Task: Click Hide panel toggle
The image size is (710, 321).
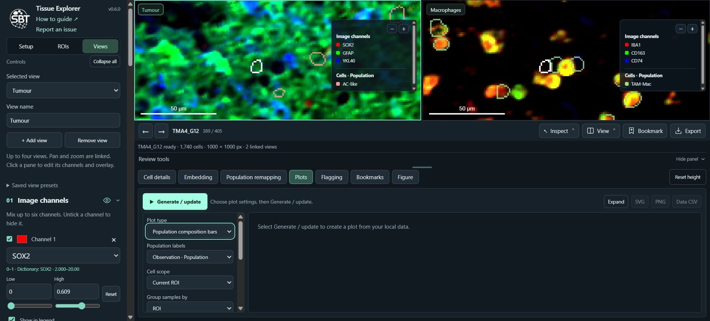Action: coord(690,159)
